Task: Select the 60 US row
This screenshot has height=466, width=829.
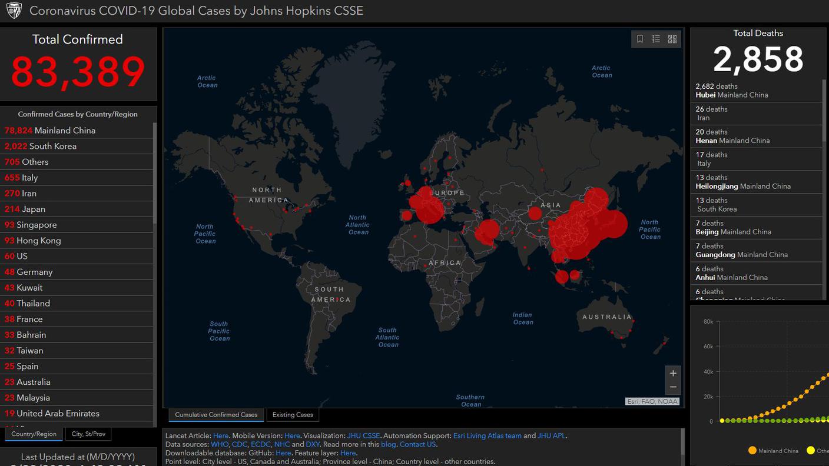Action: (x=77, y=256)
